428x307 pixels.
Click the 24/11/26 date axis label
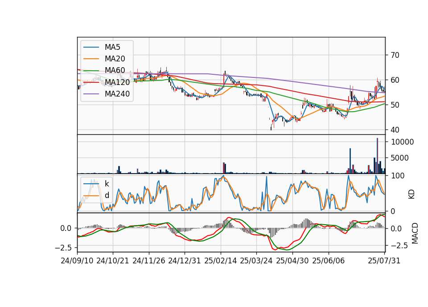coord(149,261)
